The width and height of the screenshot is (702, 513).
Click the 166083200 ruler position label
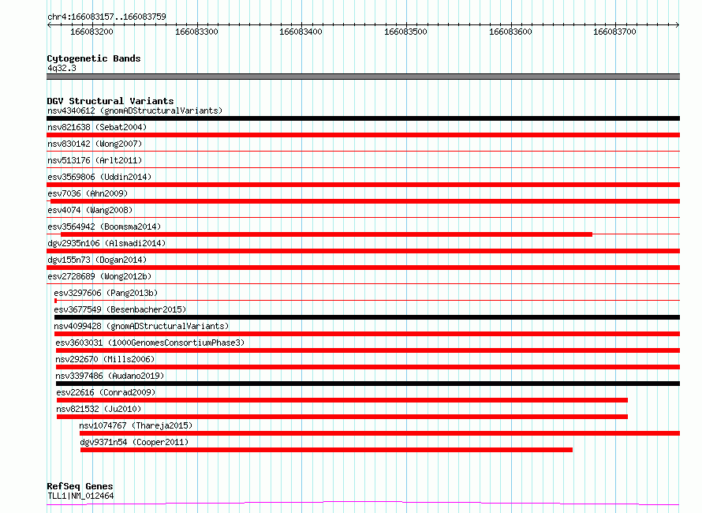coord(91,32)
